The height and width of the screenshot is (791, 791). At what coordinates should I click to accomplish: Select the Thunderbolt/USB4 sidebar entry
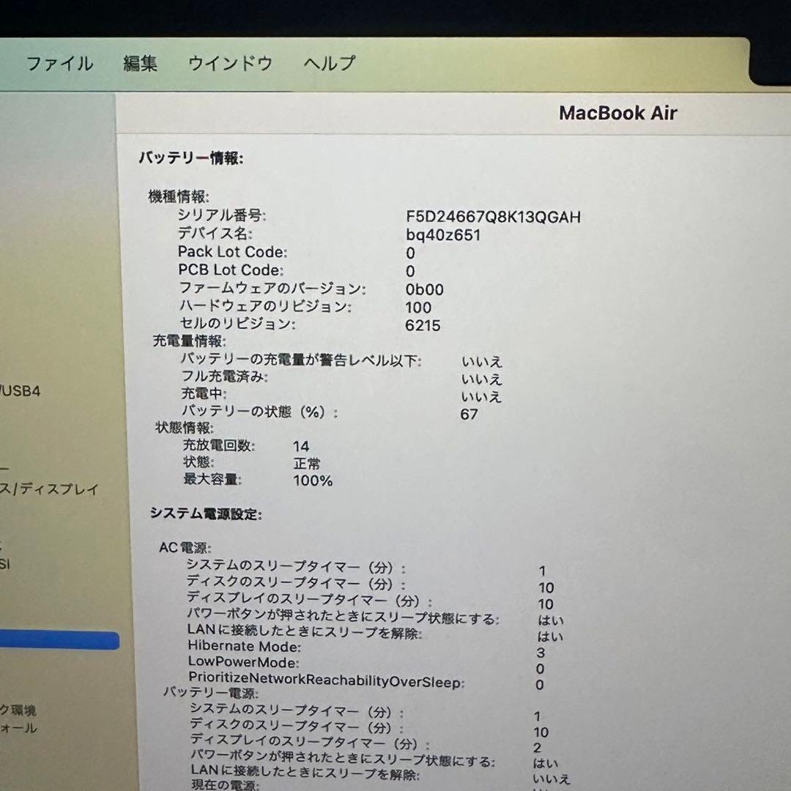22,390
